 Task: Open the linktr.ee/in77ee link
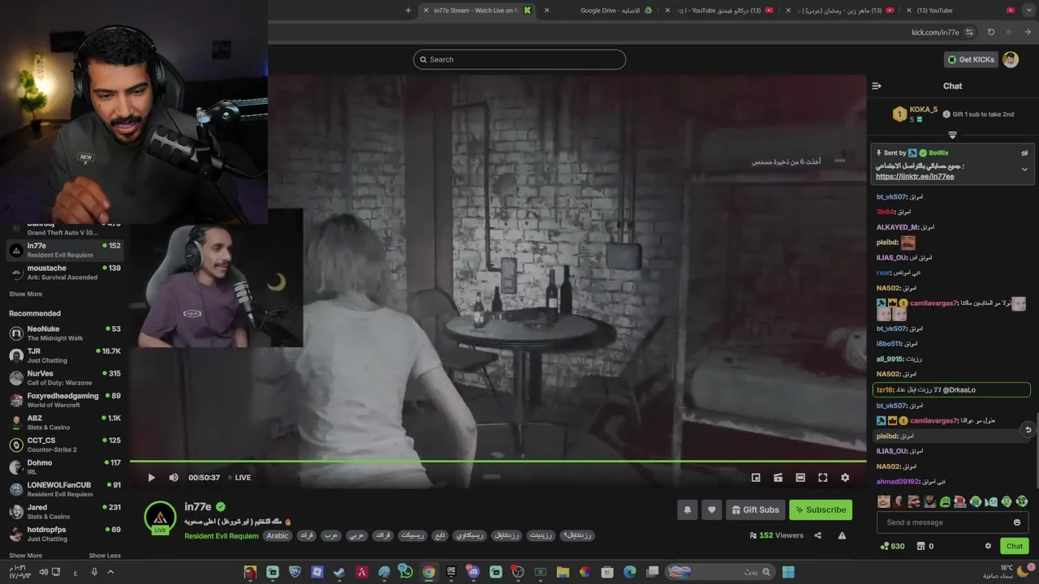coord(915,176)
